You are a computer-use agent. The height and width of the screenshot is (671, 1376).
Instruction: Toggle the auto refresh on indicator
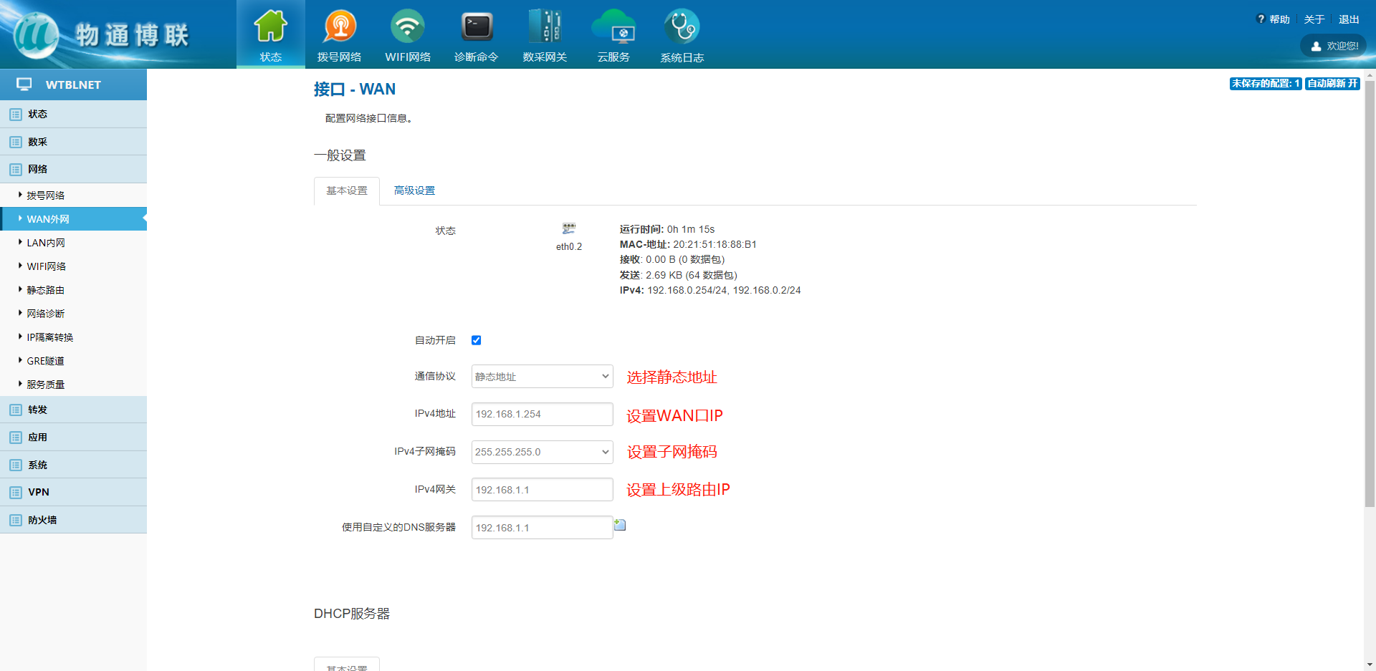point(1332,84)
